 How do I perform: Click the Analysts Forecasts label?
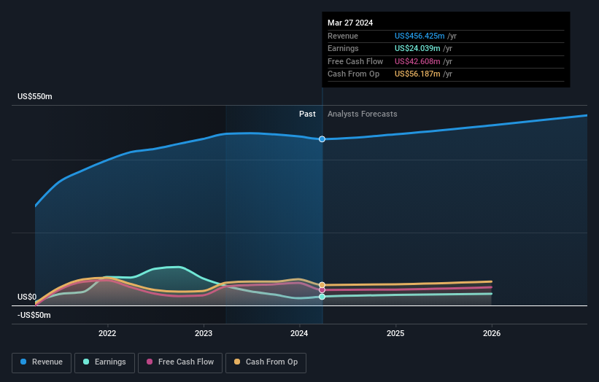point(362,114)
